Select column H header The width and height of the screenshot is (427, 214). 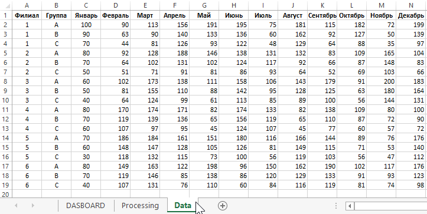click(x=234, y=5)
